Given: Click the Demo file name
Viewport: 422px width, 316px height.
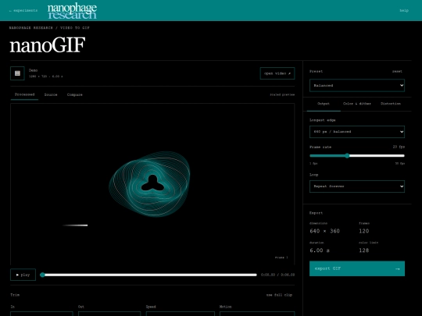Looking at the screenshot, I should tap(33, 70).
